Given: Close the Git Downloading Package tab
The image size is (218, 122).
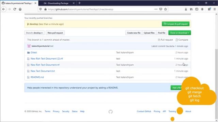Looking at the screenshot, I should 74,3.
